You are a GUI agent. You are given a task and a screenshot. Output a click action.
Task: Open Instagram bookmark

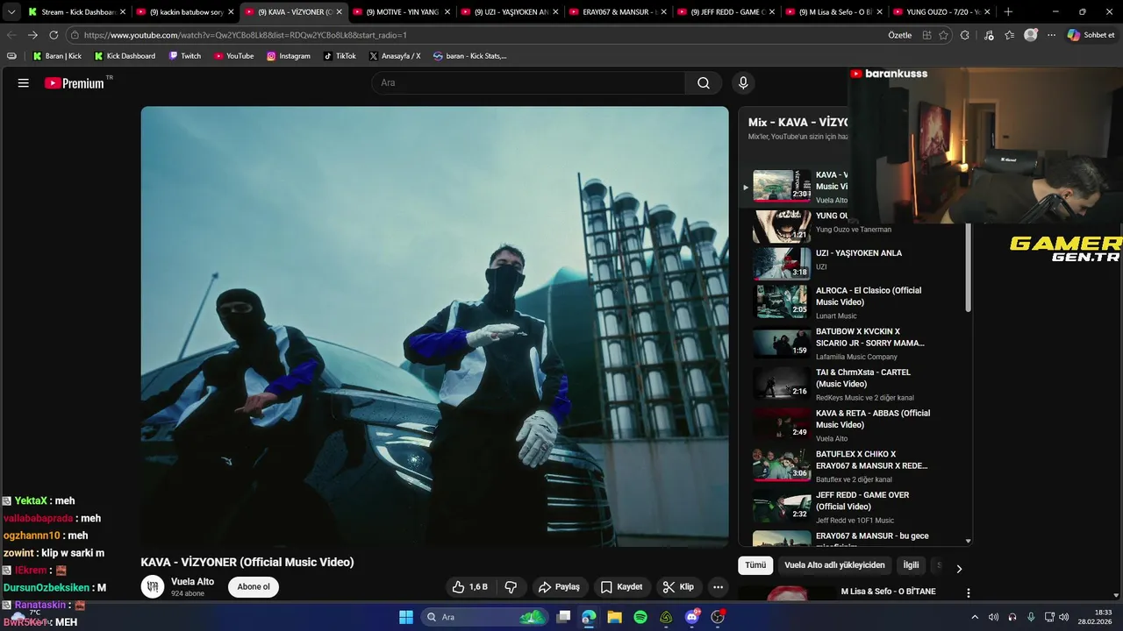[289, 56]
